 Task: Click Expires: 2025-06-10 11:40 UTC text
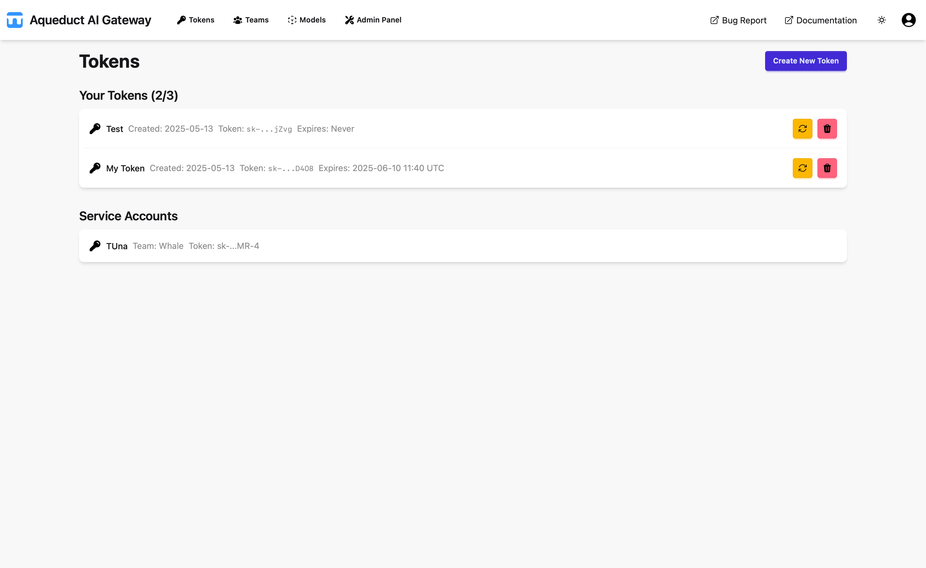pos(381,168)
